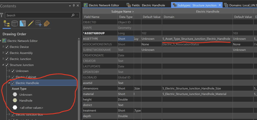
Task: Expand the Unknown sublayer in the tree
Action: point(9,71)
